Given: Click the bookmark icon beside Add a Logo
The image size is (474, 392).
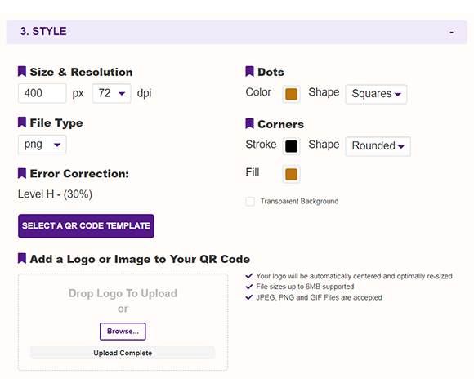Looking at the screenshot, I should [x=22, y=259].
